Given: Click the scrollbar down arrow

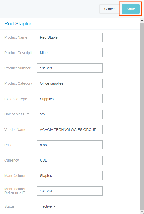Looking at the screenshot, I should tap(142, 212).
